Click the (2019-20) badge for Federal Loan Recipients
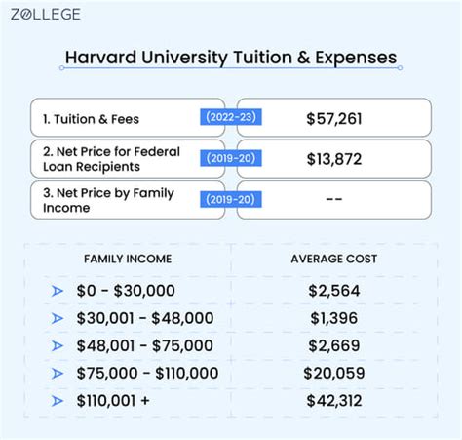Viewport: 462px width, 440px height. point(231,158)
